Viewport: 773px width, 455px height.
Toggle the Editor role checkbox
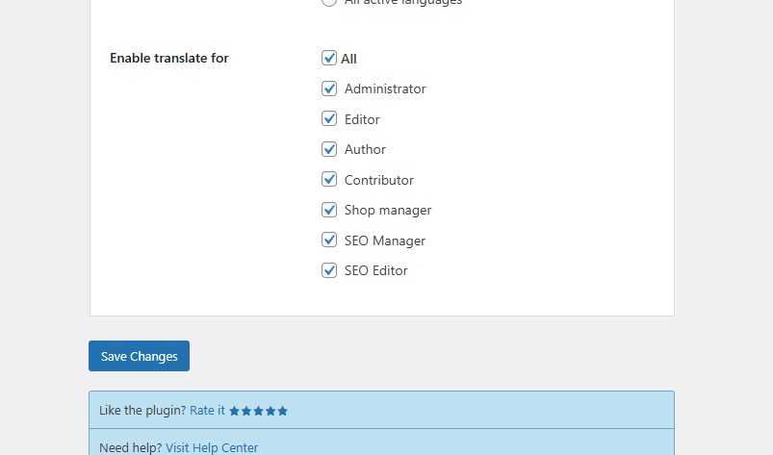pyautogui.click(x=329, y=118)
